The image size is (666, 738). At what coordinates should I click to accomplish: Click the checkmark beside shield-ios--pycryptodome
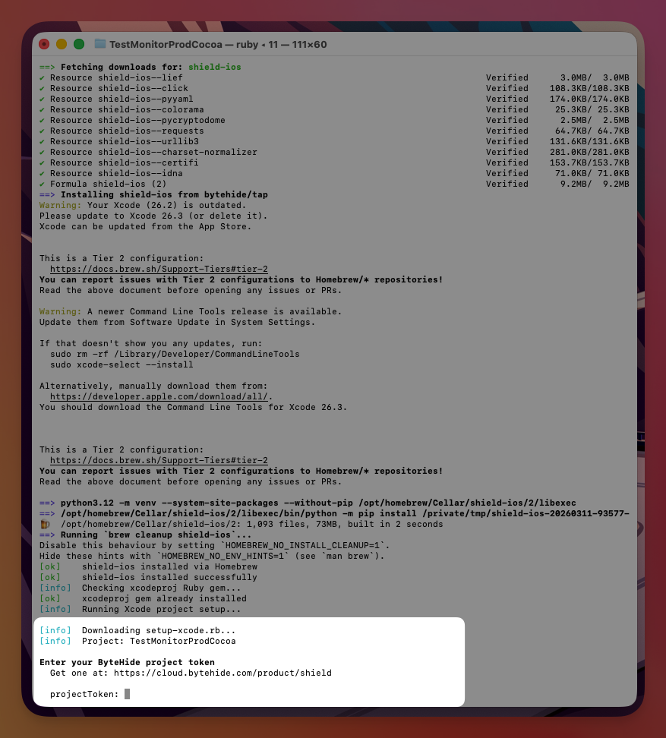tap(42, 120)
